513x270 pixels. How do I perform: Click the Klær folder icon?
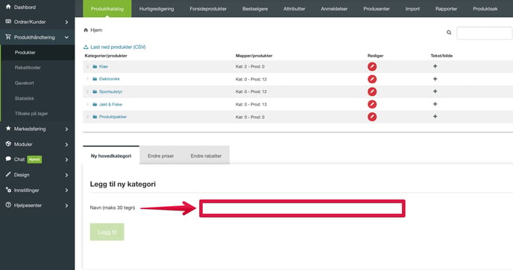coord(95,67)
